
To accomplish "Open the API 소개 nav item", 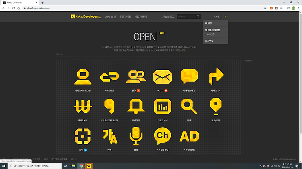I will [110, 17].
